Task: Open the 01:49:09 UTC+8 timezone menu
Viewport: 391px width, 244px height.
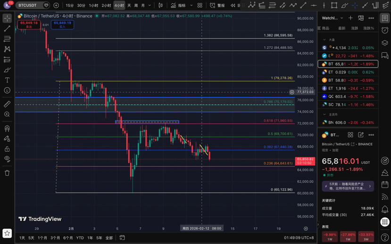Action: (x=299, y=238)
